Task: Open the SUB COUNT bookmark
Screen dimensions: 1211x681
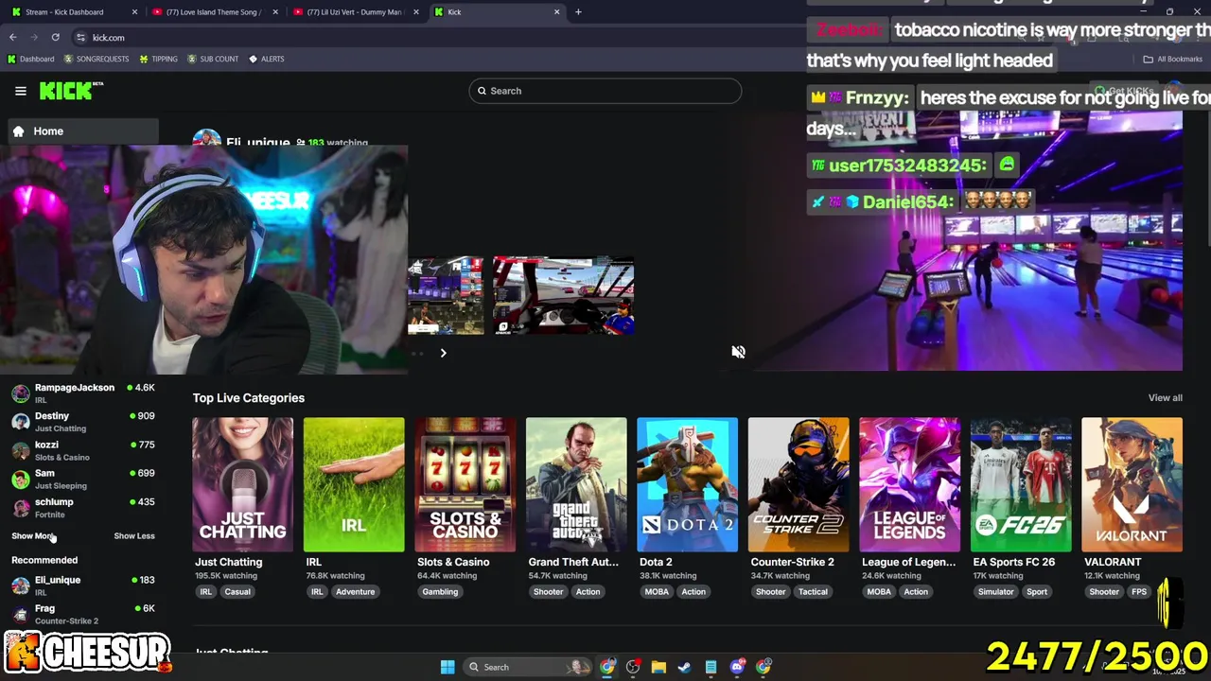Action: tap(213, 59)
